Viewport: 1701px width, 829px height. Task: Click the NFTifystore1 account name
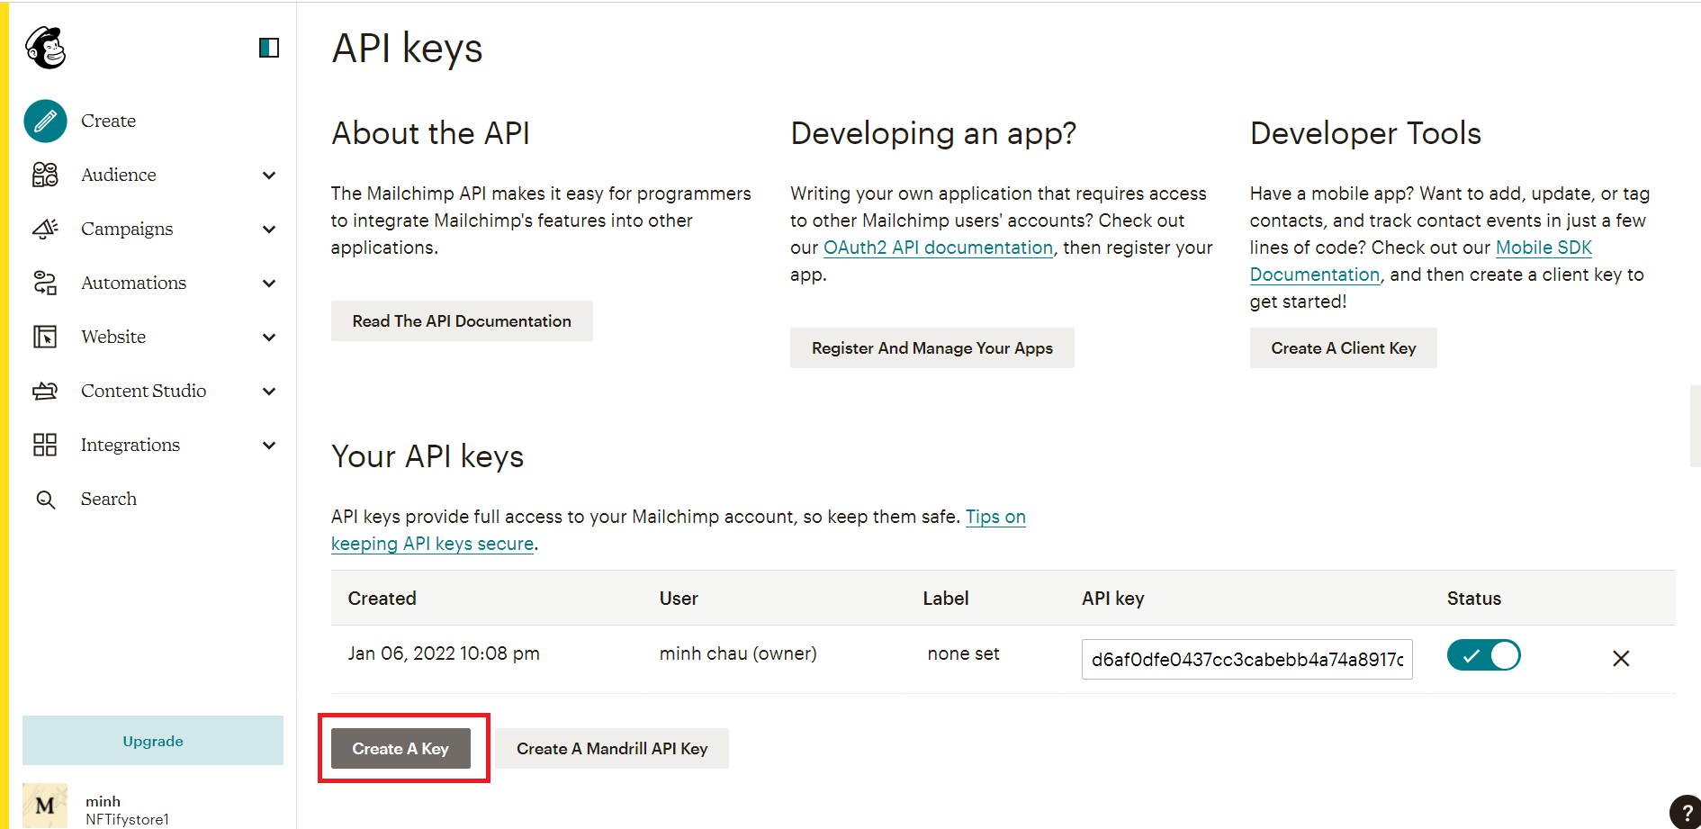coord(127,819)
